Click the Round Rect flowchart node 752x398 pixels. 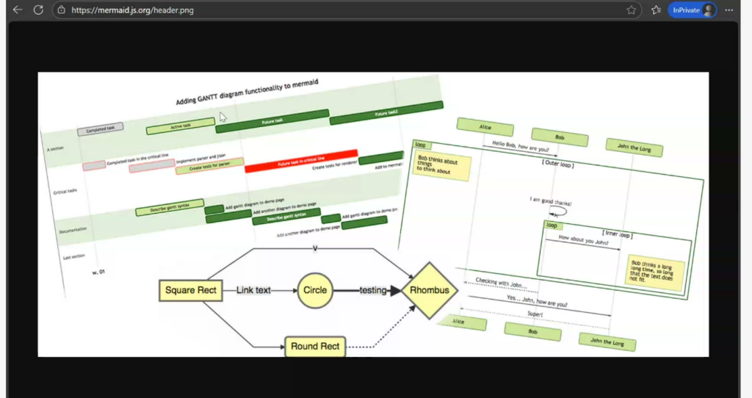pyautogui.click(x=315, y=346)
